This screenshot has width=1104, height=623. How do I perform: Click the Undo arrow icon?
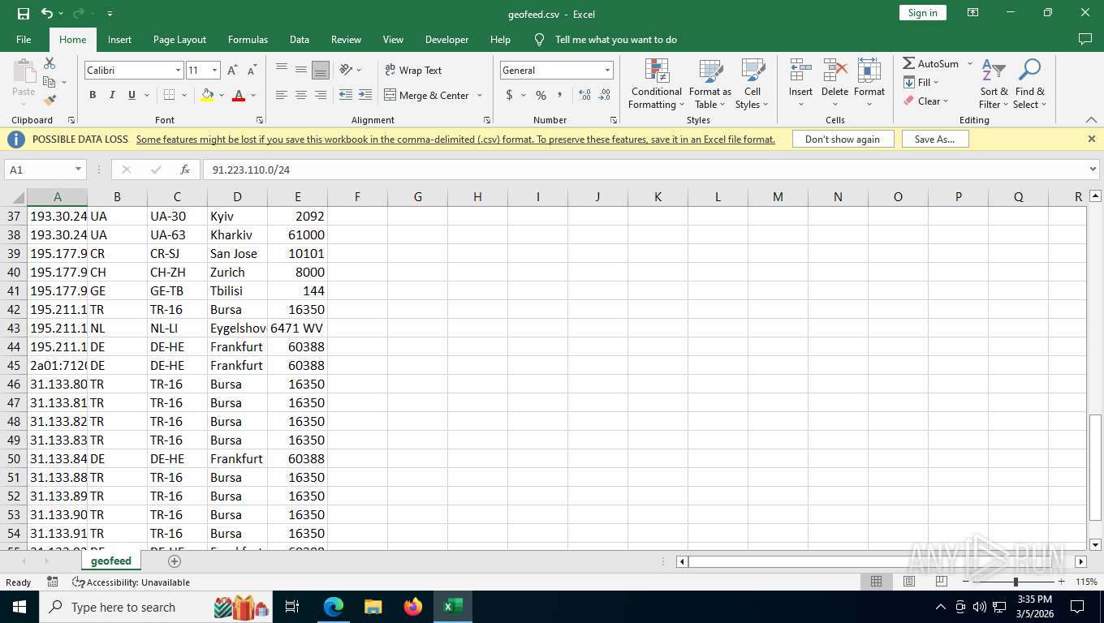point(47,13)
